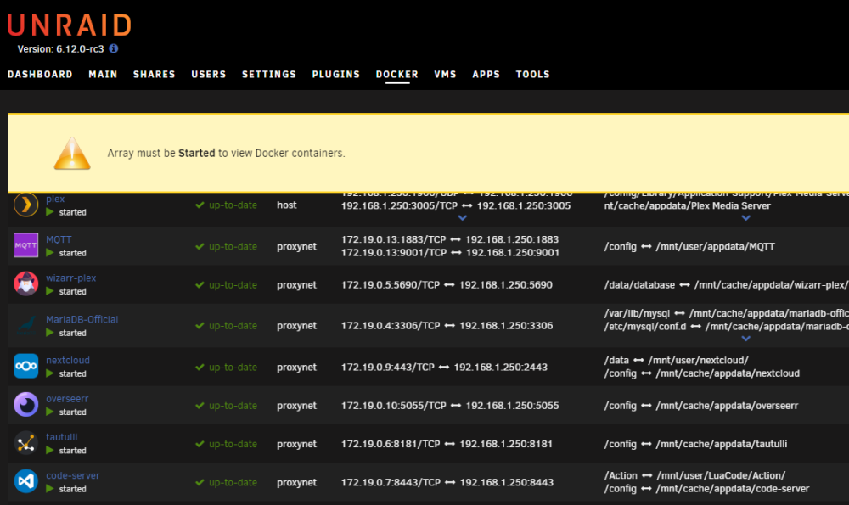Open the Users tab
Screen dimensions: 849x505
(x=209, y=74)
